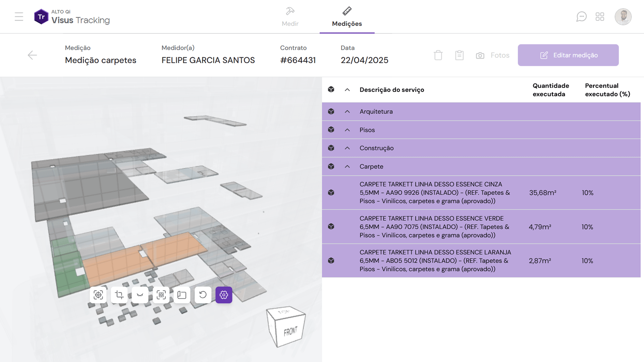Open the chat messages icon
Screen dimensions: 644x362
(581, 17)
